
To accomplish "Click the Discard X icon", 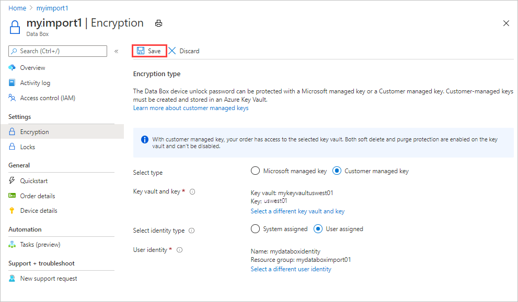I will (172, 51).
